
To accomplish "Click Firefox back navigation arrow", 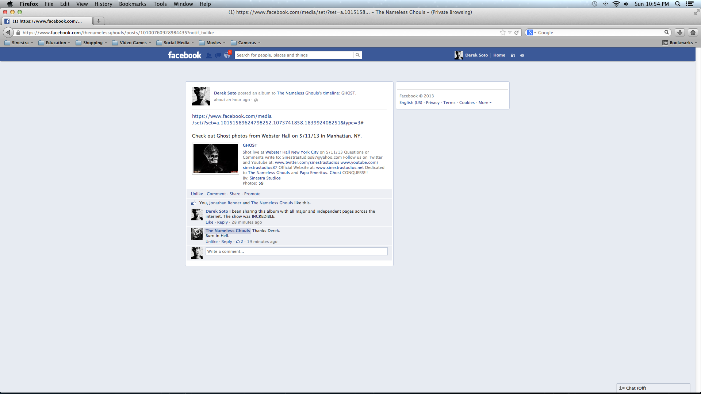I will click(x=8, y=32).
